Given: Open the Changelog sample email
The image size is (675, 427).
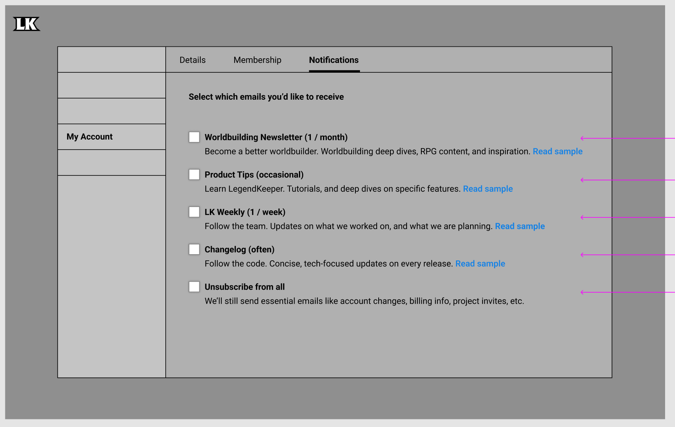Looking at the screenshot, I should click(x=480, y=263).
